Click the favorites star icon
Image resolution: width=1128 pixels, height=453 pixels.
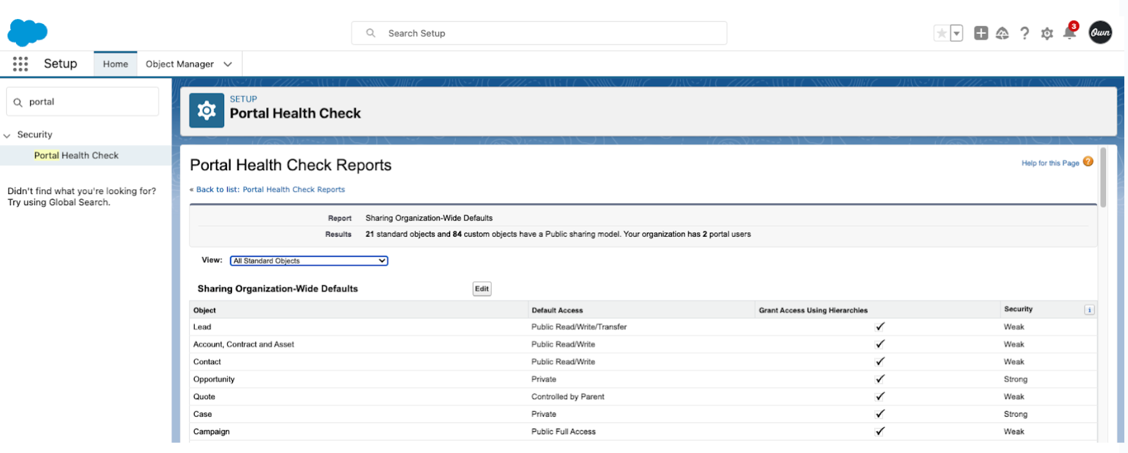tap(941, 34)
